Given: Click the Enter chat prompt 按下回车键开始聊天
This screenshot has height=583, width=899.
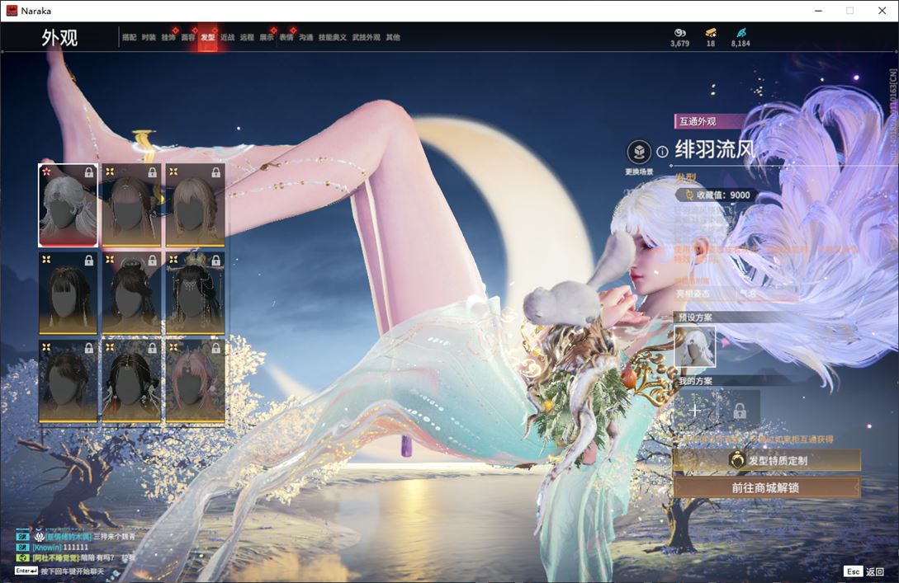Looking at the screenshot, I should [59, 571].
